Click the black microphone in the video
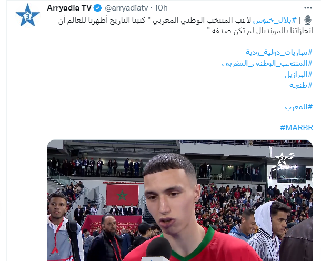321x261 pixels. click(x=159, y=249)
